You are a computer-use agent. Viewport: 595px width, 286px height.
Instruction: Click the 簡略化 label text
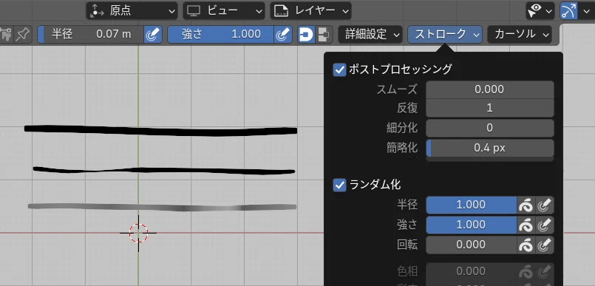point(402,148)
